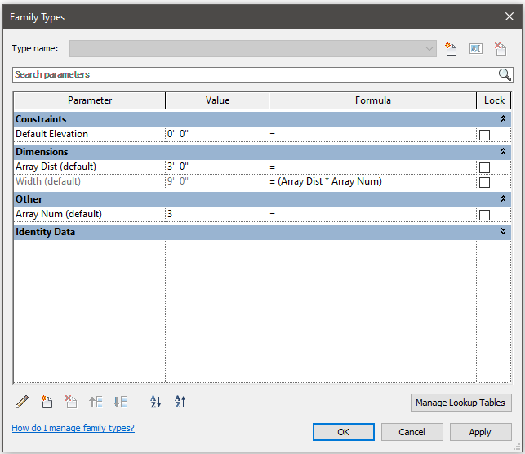
Task: Collapse the Constraints group
Action: [x=503, y=119]
